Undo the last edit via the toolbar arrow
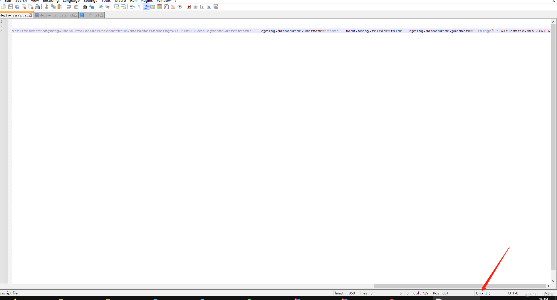Screen dimensions: 557x300 [69, 7]
